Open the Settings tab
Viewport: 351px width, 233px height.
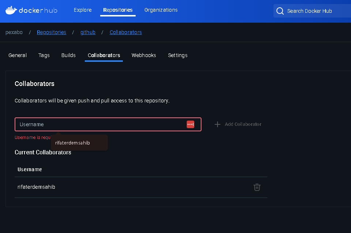pos(178,55)
